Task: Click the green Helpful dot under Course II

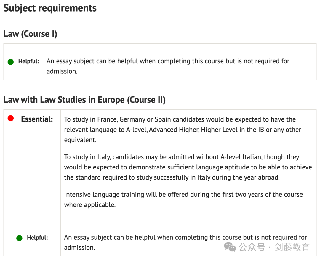Action: 19,238
